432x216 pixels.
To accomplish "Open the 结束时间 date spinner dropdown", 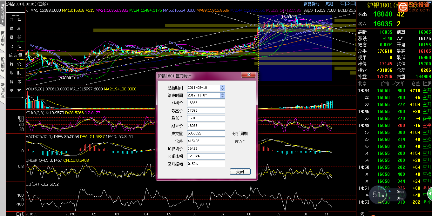I will coord(222,95).
